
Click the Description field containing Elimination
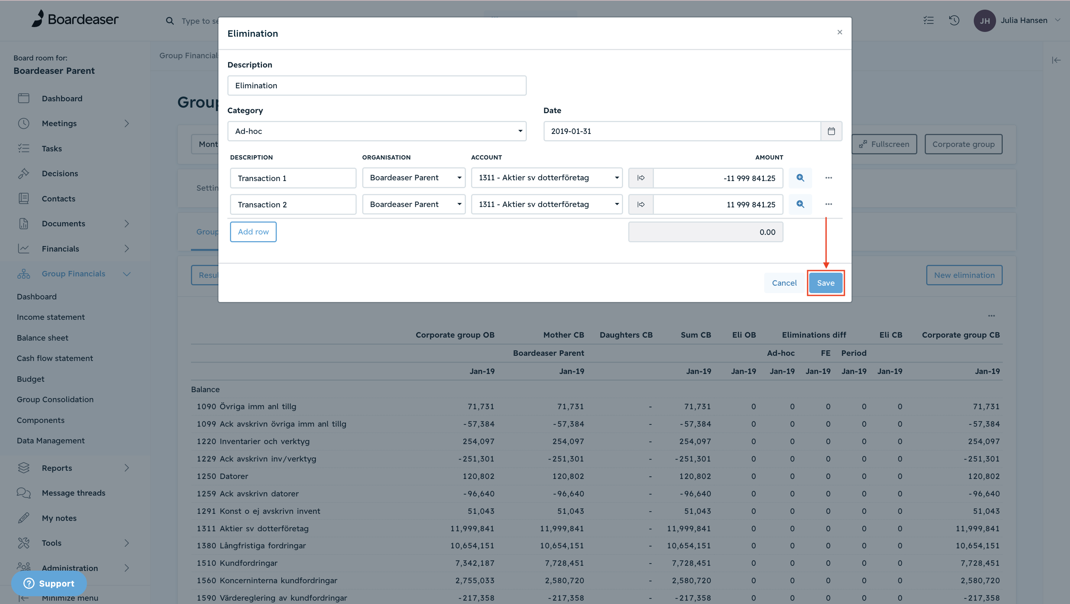pyautogui.click(x=377, y=85)
